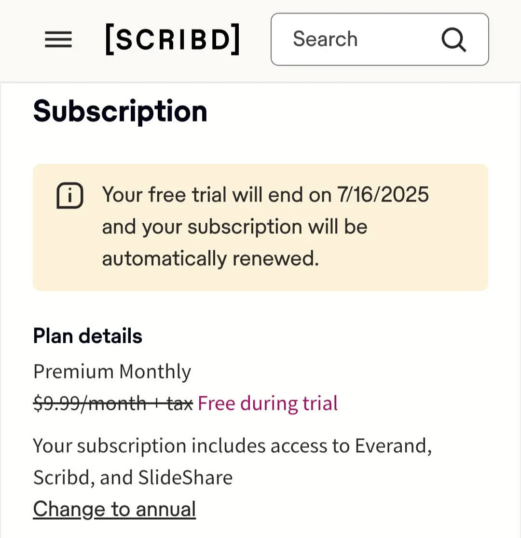Click the word Everand in the description
Image resolution: width=521 pixels, height=538 pixels.
(393, 446)
